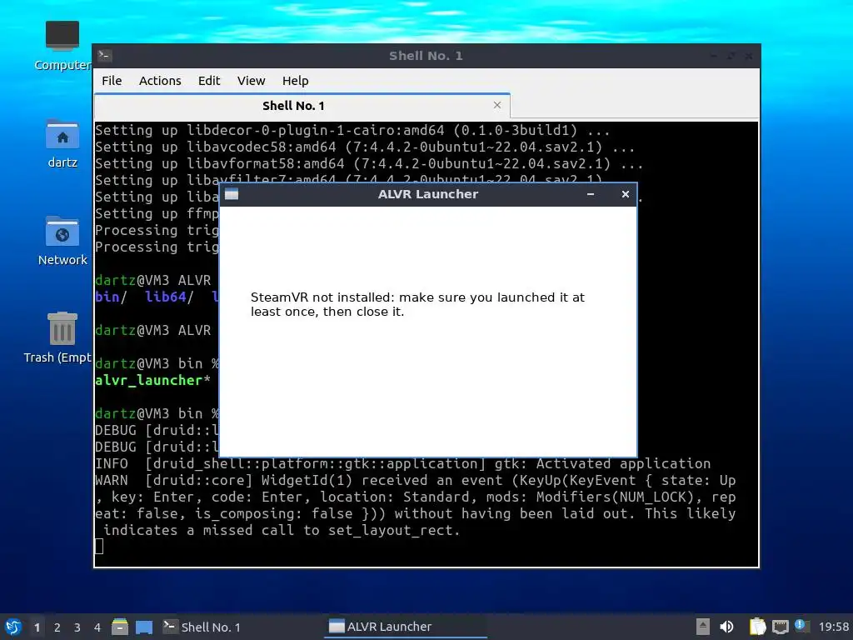Open the Network desktop icon
This screenshot has width=853, height=640.
(62, 241)
